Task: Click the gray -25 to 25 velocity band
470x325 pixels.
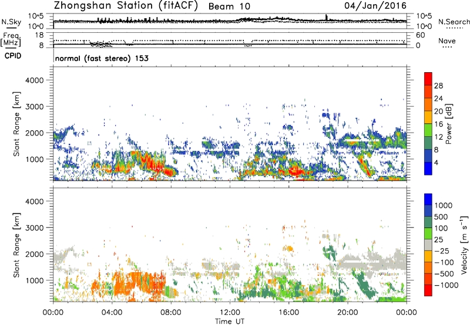Action: (x=428, y=245)
